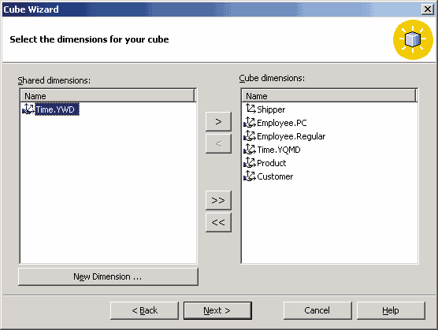Select the Time.YWD shared dimension
Viewport: 438px width, 330px height.
click(x=55, y=109)
